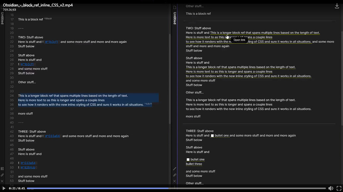Viewport: 343px width, 192px height.
Task: Close the right pane via its X icon
Action: [x=175, y=181]
